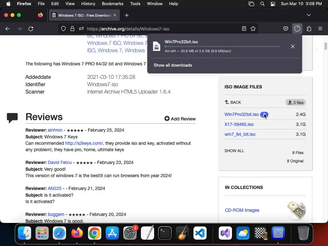This screenshot has width=328, height=246.
Task: Open Safari from the Dock
Action: [59, 233]
